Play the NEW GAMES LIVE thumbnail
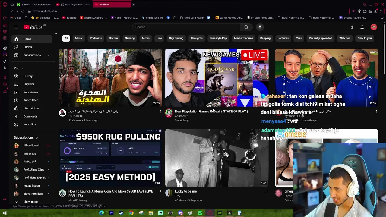Viewport: 386px width, 217px height. pos(217,78)
